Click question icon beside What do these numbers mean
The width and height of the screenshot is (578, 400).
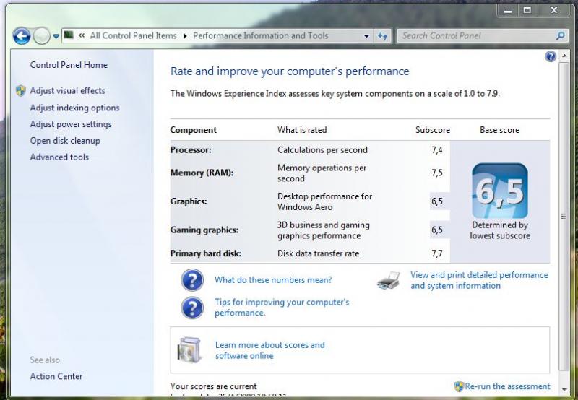[x=192, y=280]
